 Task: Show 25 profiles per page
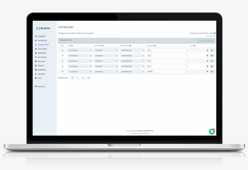pyautogui.click(x=72, y=78)
